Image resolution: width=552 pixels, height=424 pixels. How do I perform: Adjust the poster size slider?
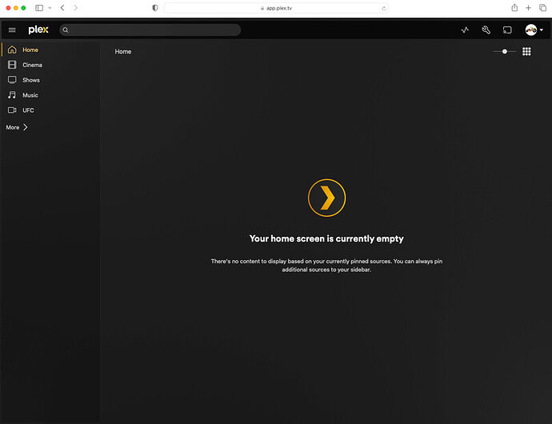[505, 51]
